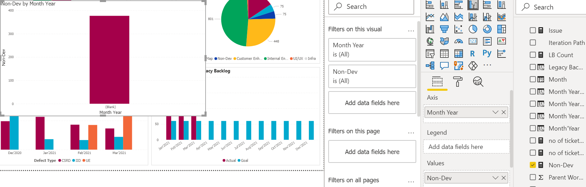Image resolution: width=586 pixels, height=187 pixels.
Task: Switch to the Analytics magnifier tab
Action: click(x=478, y=82)
